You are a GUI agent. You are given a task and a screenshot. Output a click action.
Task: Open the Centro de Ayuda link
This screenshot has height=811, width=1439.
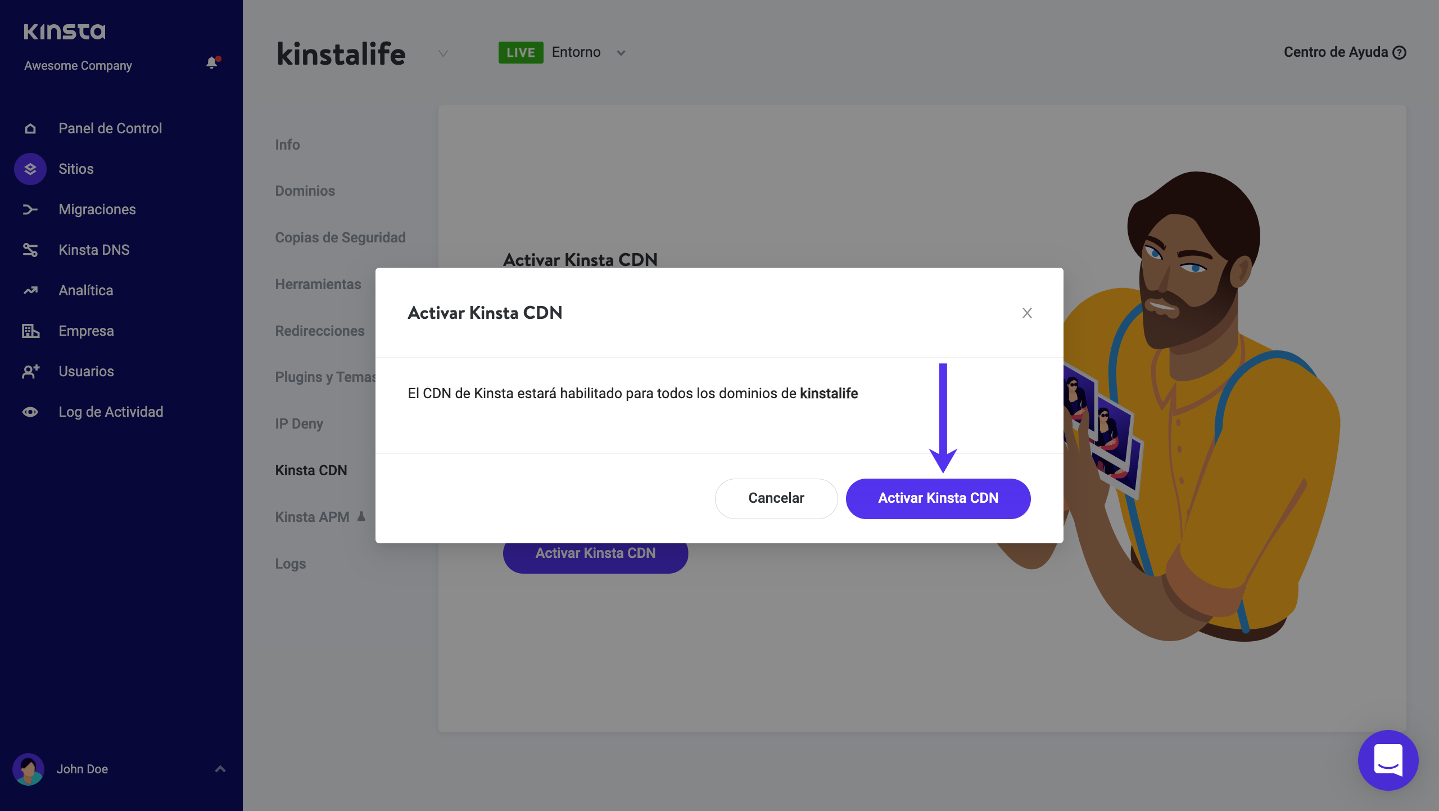pos(1344,52)
